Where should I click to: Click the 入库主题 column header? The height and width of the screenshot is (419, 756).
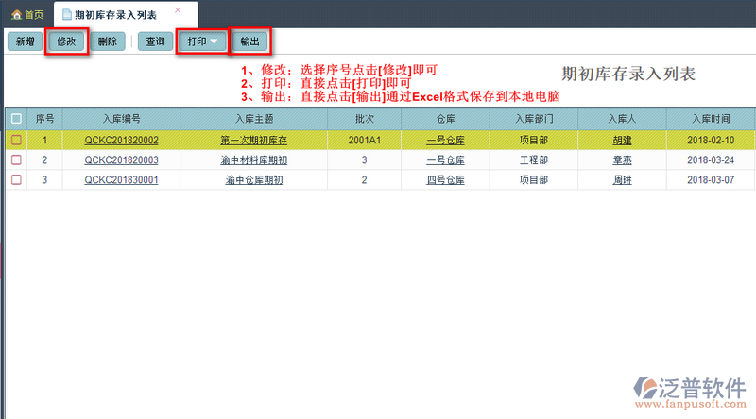[x=253, y=119]
